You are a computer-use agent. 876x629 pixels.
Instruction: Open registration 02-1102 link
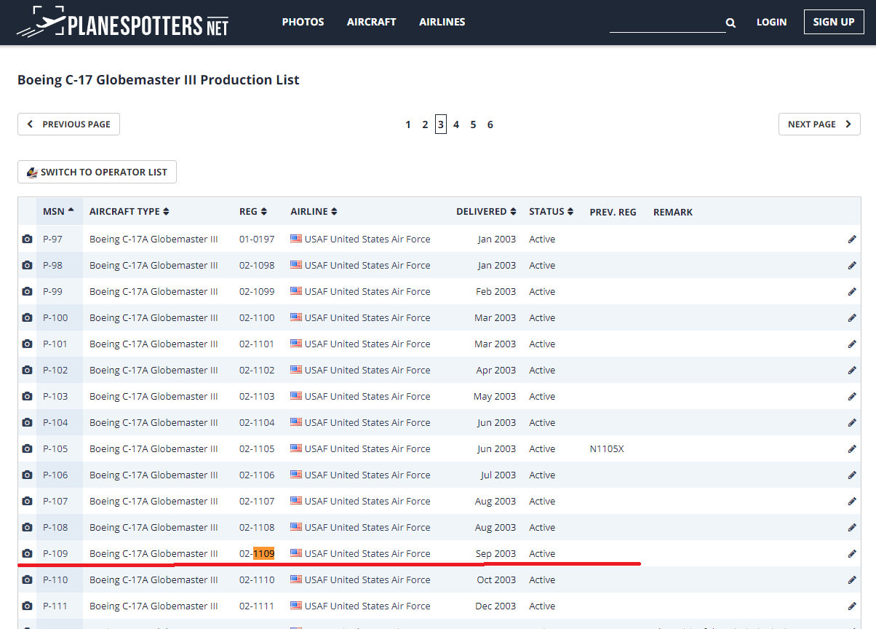click(257, 370)
